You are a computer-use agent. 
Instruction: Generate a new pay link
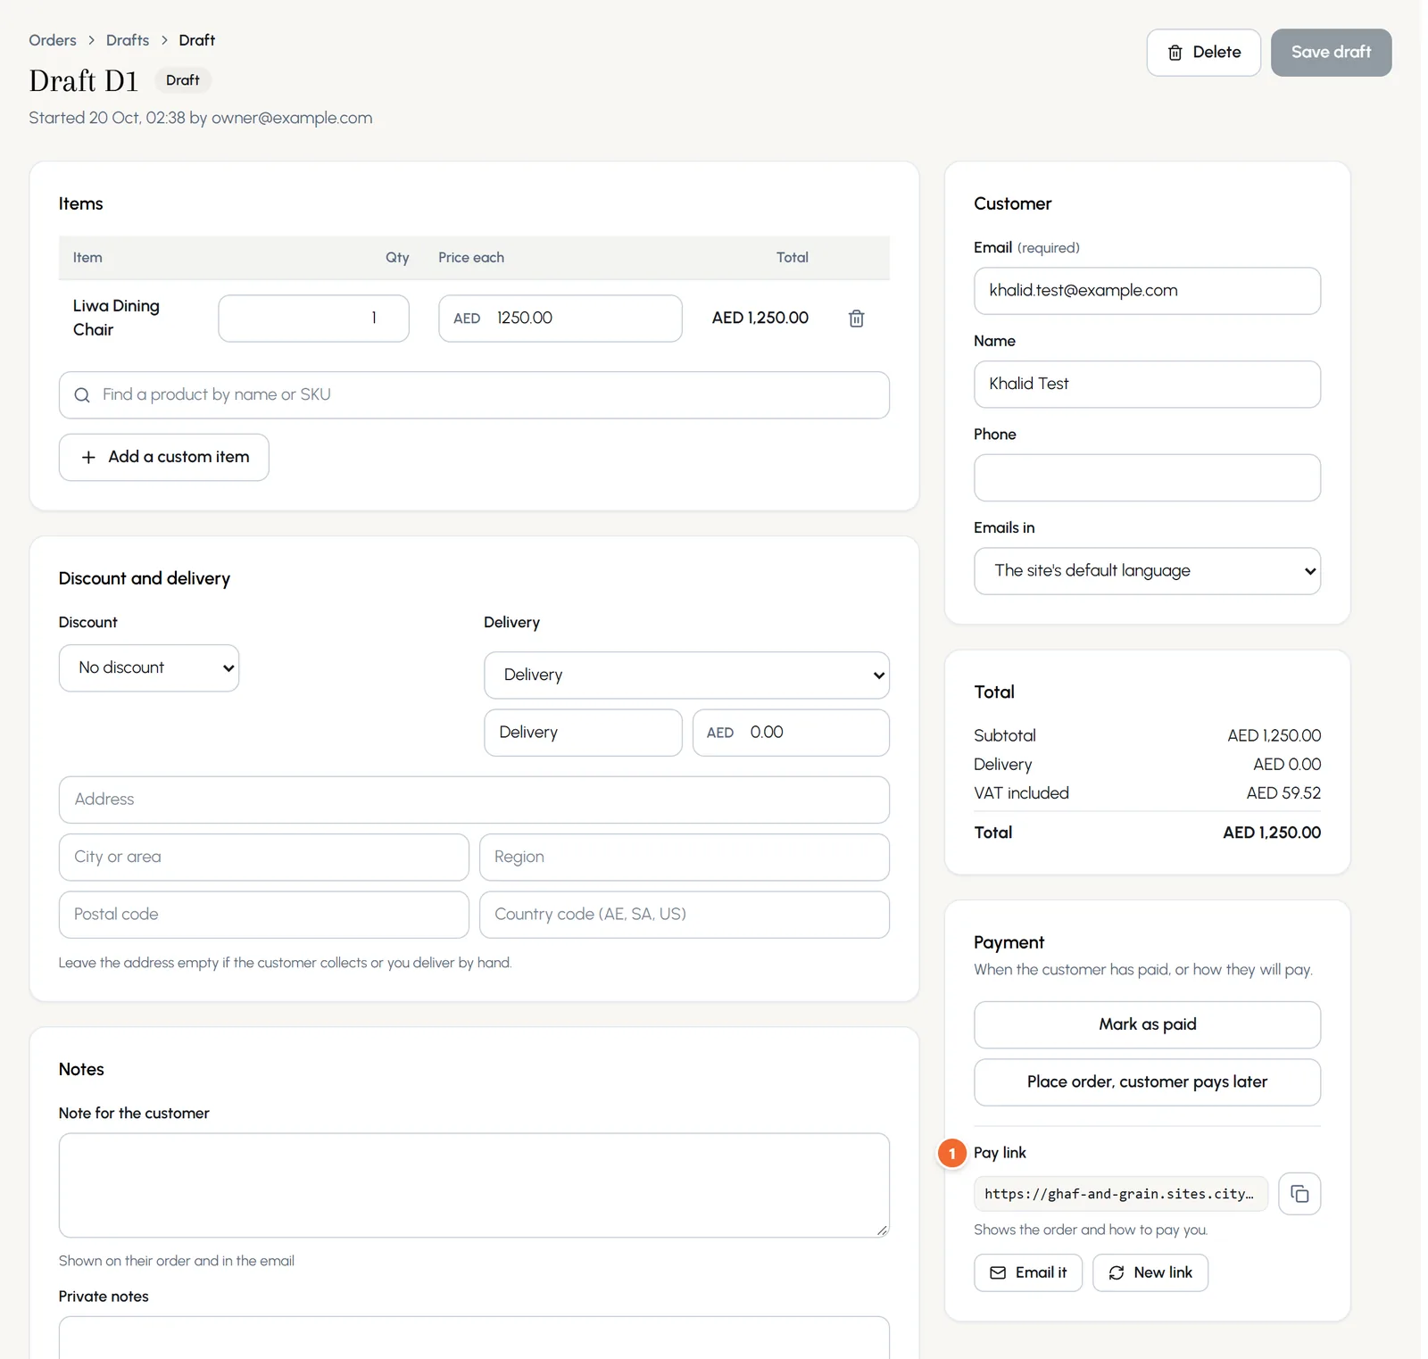1150,1272
